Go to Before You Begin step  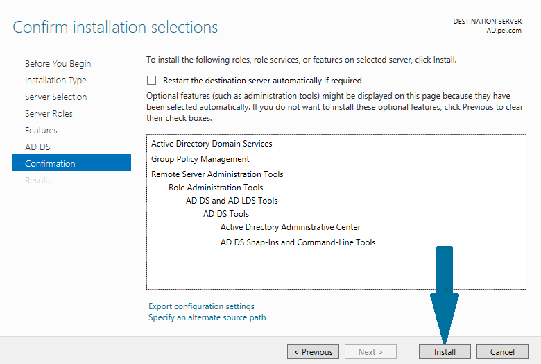click(58, 64)
